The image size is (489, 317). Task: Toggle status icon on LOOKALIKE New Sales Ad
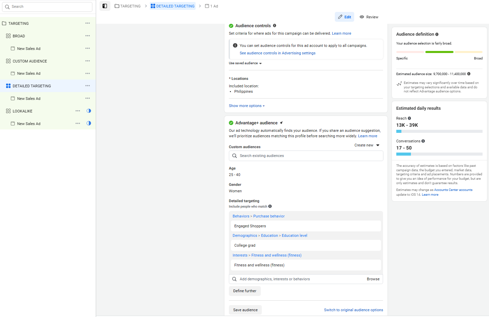pos(89,123)
